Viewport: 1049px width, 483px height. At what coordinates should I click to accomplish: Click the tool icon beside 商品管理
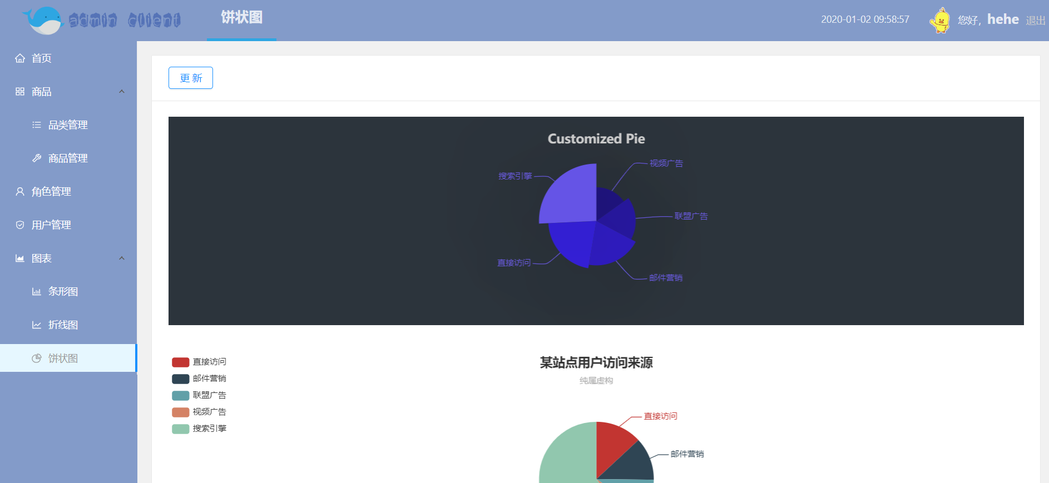37,158
